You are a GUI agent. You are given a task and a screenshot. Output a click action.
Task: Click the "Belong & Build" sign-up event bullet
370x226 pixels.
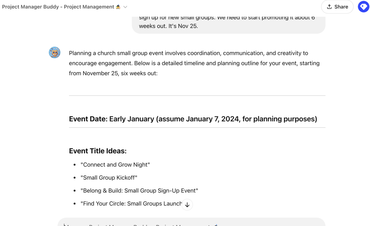point(139,191)
